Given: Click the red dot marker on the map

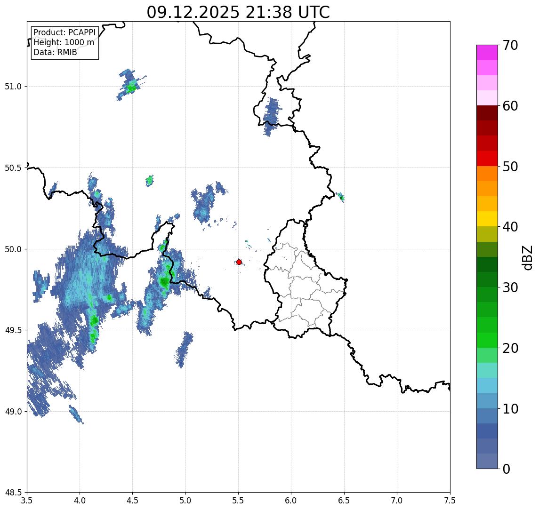Looking at the screenshot, I should [x=239, y=262].
